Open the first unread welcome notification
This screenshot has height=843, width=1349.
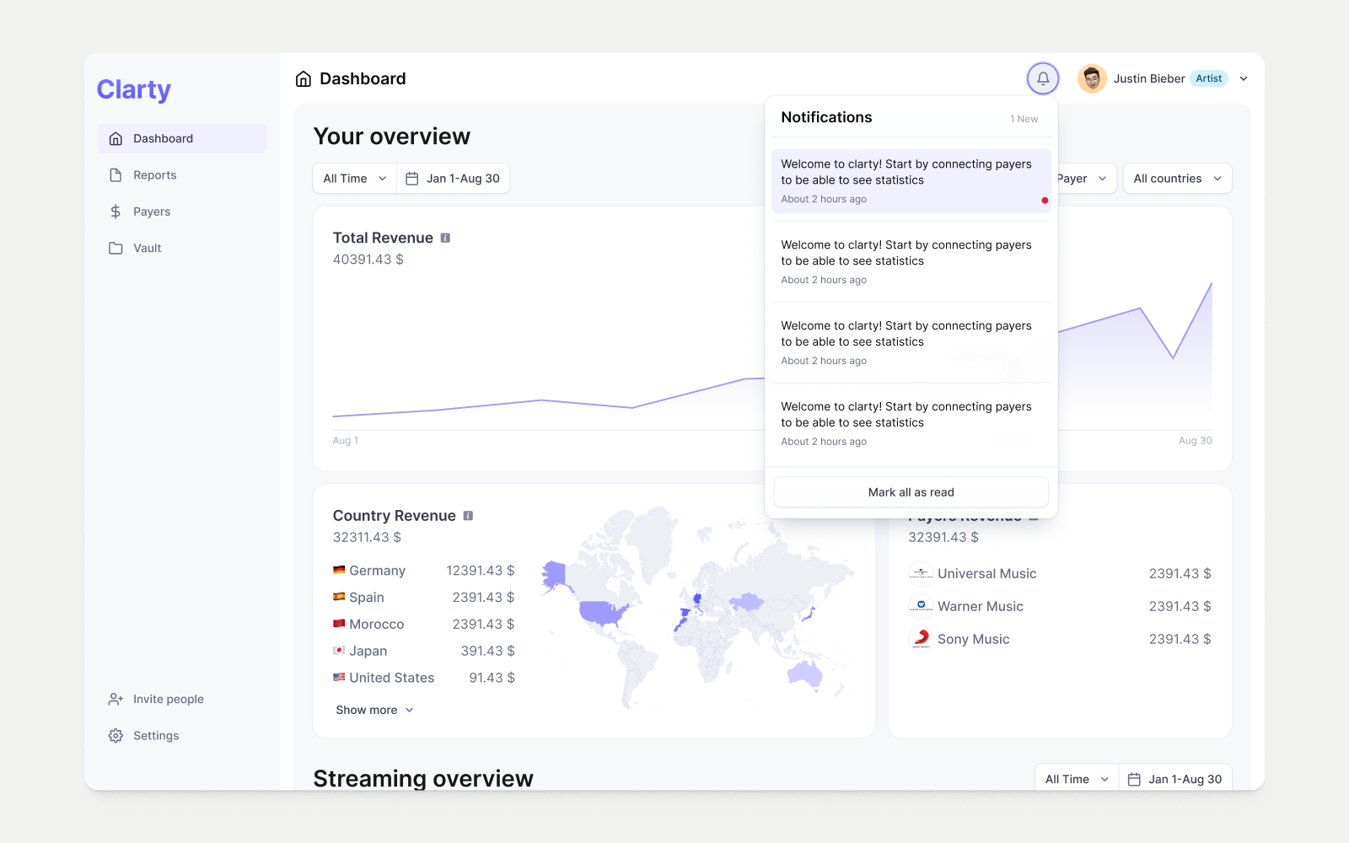(911, 181)
